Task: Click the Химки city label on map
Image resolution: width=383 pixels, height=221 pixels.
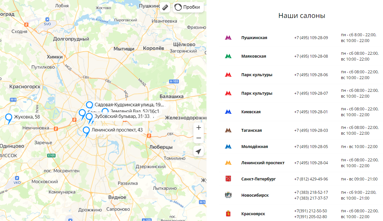Action: pyautogui.click(x=55, y=57)
